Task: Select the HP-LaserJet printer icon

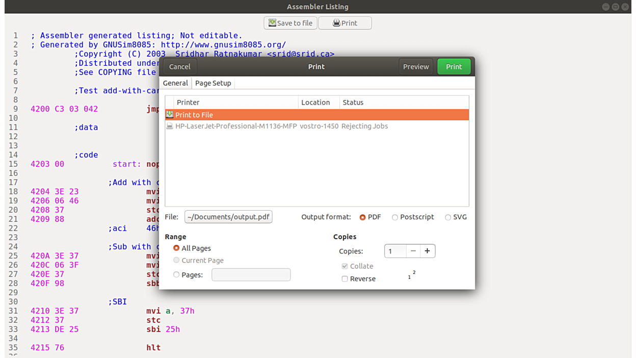Action: (170, 126)
